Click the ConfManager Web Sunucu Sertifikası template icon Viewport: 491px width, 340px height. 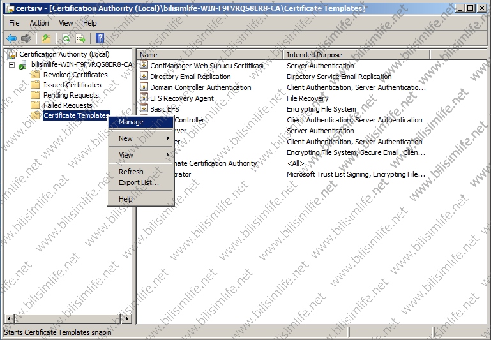pyautogui.click(x=144, y=65)
